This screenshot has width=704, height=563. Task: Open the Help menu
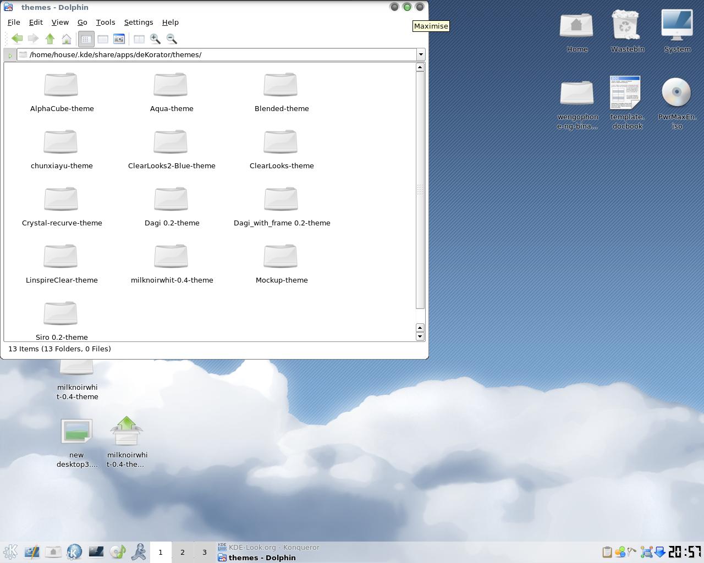[170, 22]
